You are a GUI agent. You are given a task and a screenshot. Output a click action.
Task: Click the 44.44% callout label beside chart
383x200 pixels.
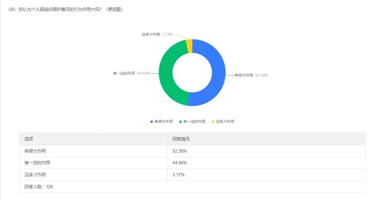coord(143,73)
